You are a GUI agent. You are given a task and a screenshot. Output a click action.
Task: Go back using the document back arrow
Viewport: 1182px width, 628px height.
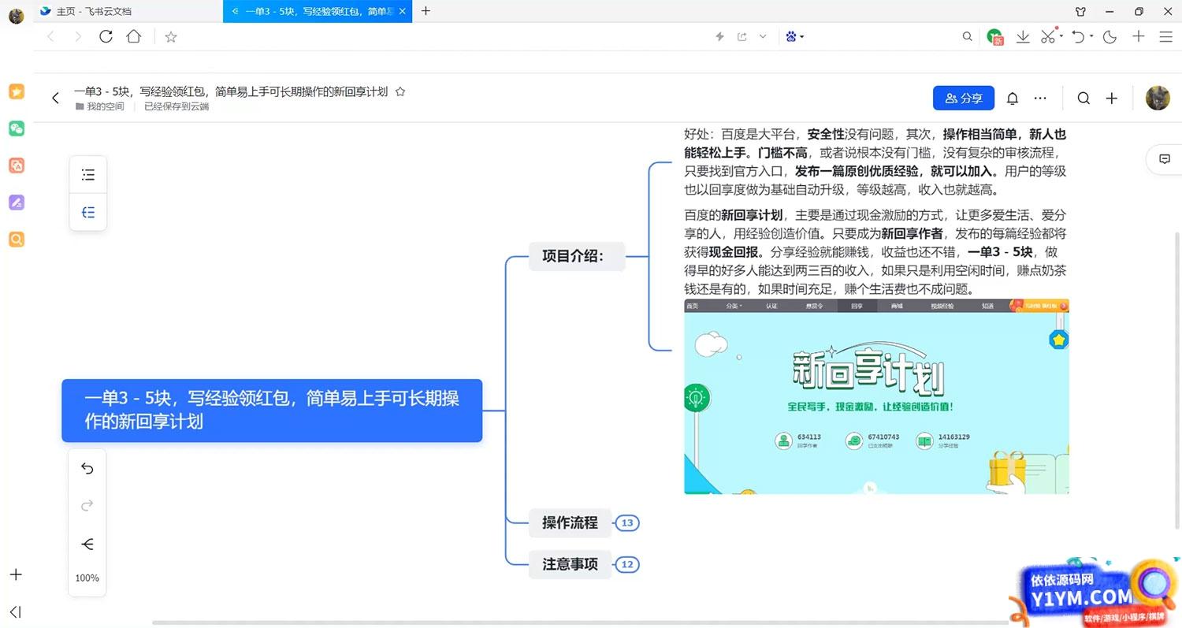(x=55, y=98)
